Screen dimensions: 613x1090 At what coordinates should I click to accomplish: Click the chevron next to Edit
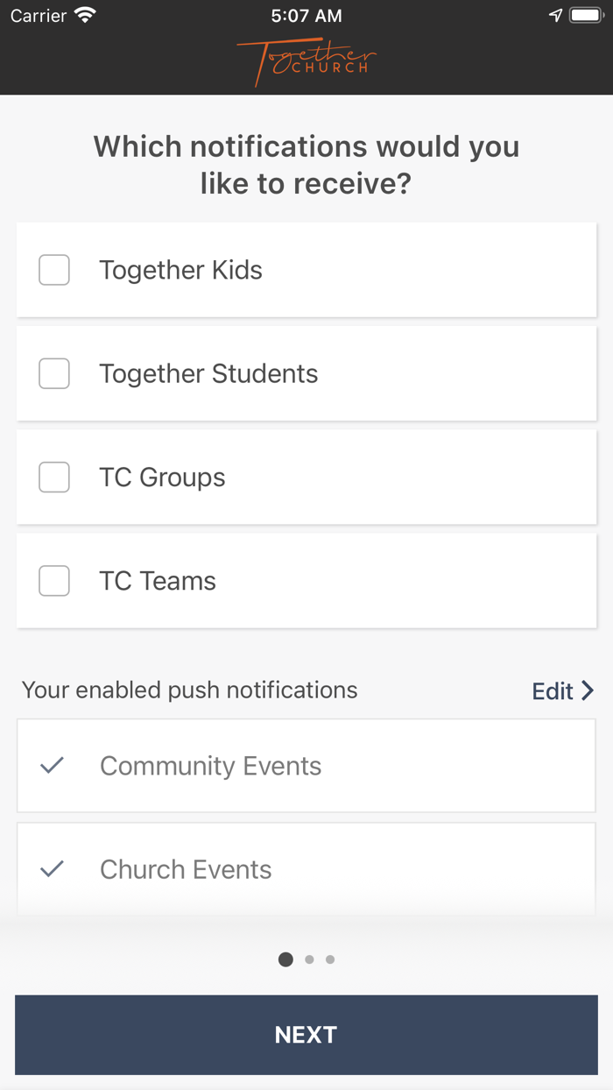[588, 690]
